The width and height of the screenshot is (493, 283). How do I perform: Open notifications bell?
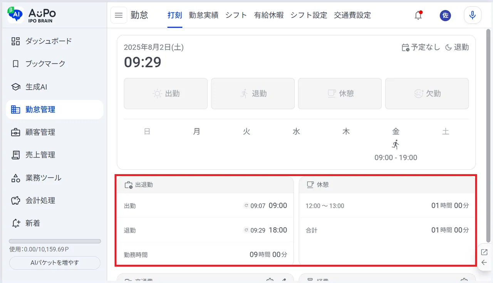(x=418, y=15)
